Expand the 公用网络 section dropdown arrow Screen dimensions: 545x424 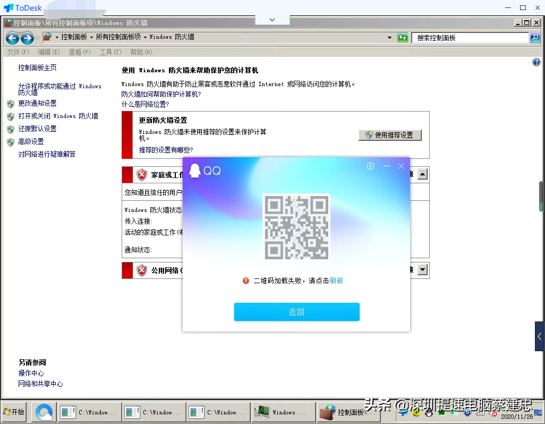click(x=422, y=270)
